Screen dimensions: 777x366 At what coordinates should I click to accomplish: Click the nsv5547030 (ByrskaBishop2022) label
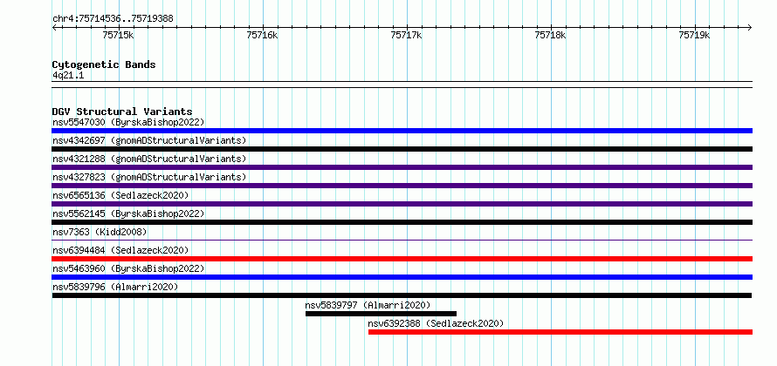(128, 122)
